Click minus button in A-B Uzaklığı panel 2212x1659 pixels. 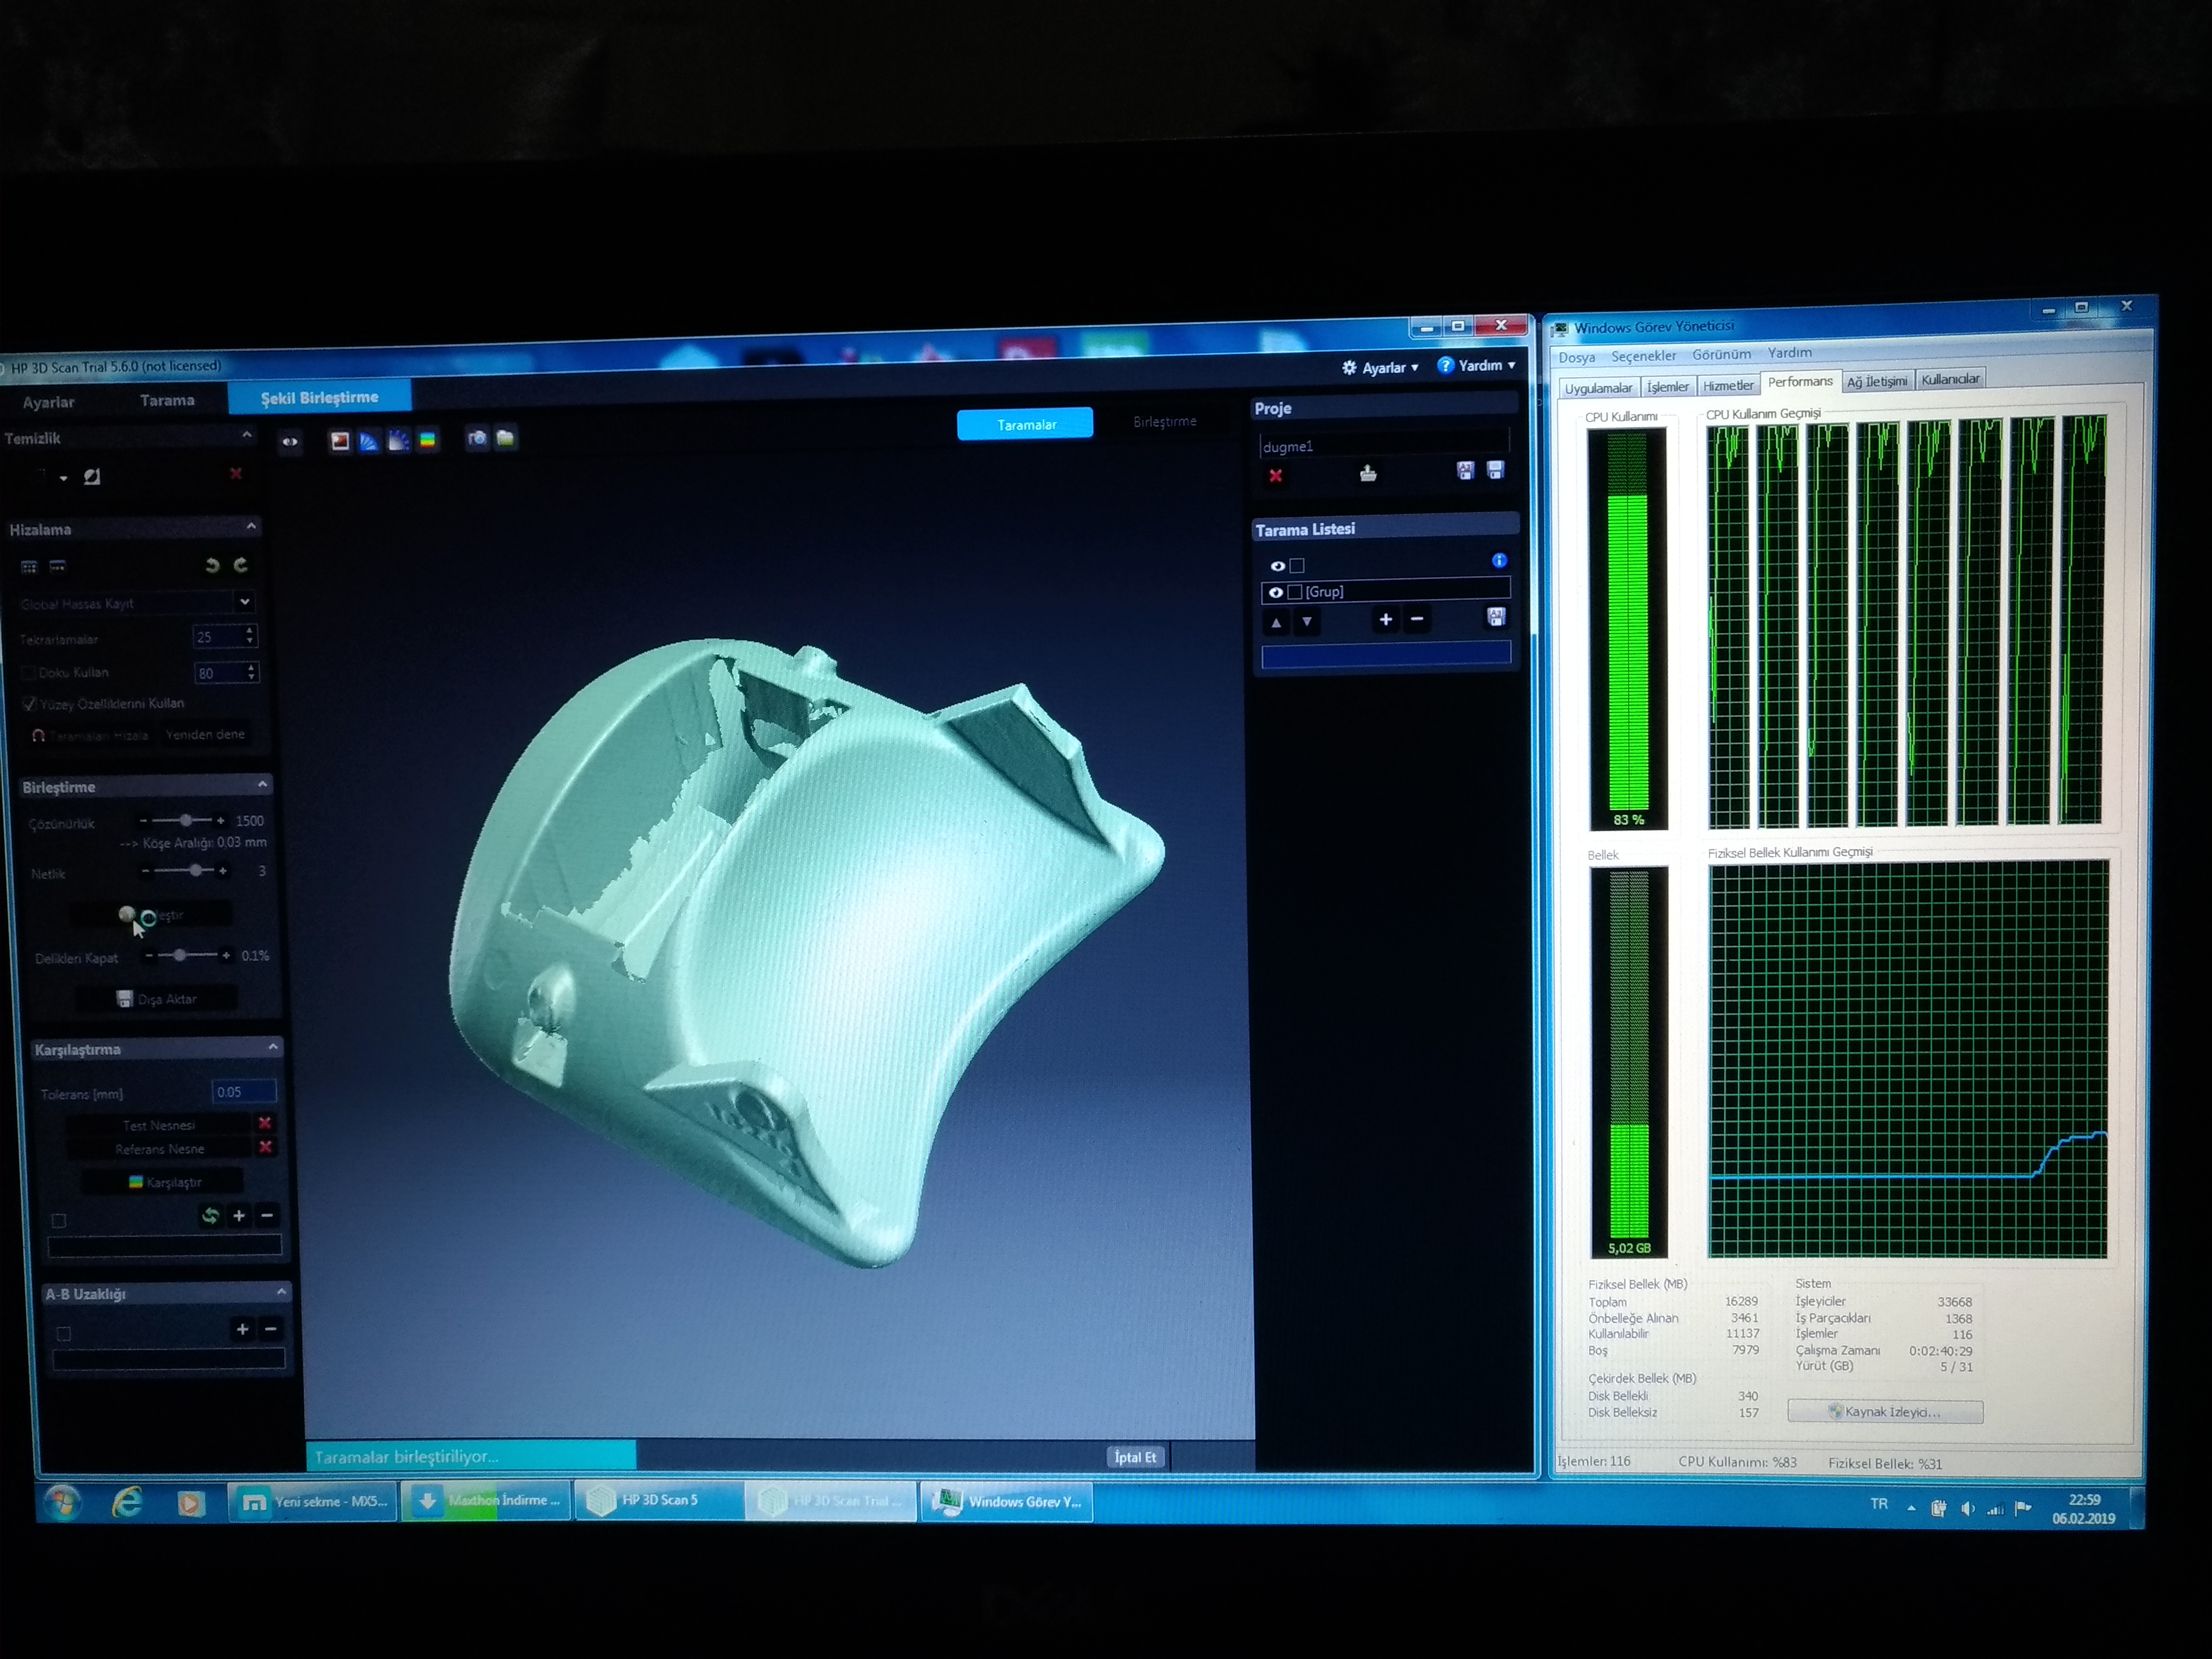tap(270, 1329)
